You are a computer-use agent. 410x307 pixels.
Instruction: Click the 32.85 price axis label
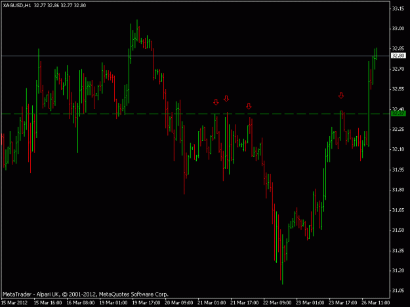[x=398, y=49]
